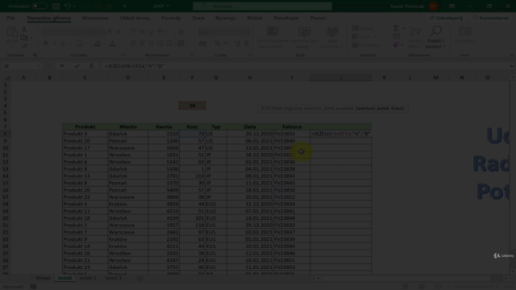
Task: Switch to the Formuły tab
Action: tap(171, 18)
